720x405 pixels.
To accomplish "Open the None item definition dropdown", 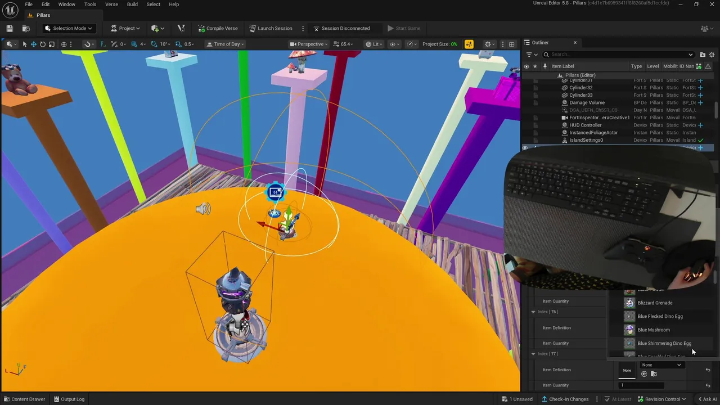I will (661, 365).
